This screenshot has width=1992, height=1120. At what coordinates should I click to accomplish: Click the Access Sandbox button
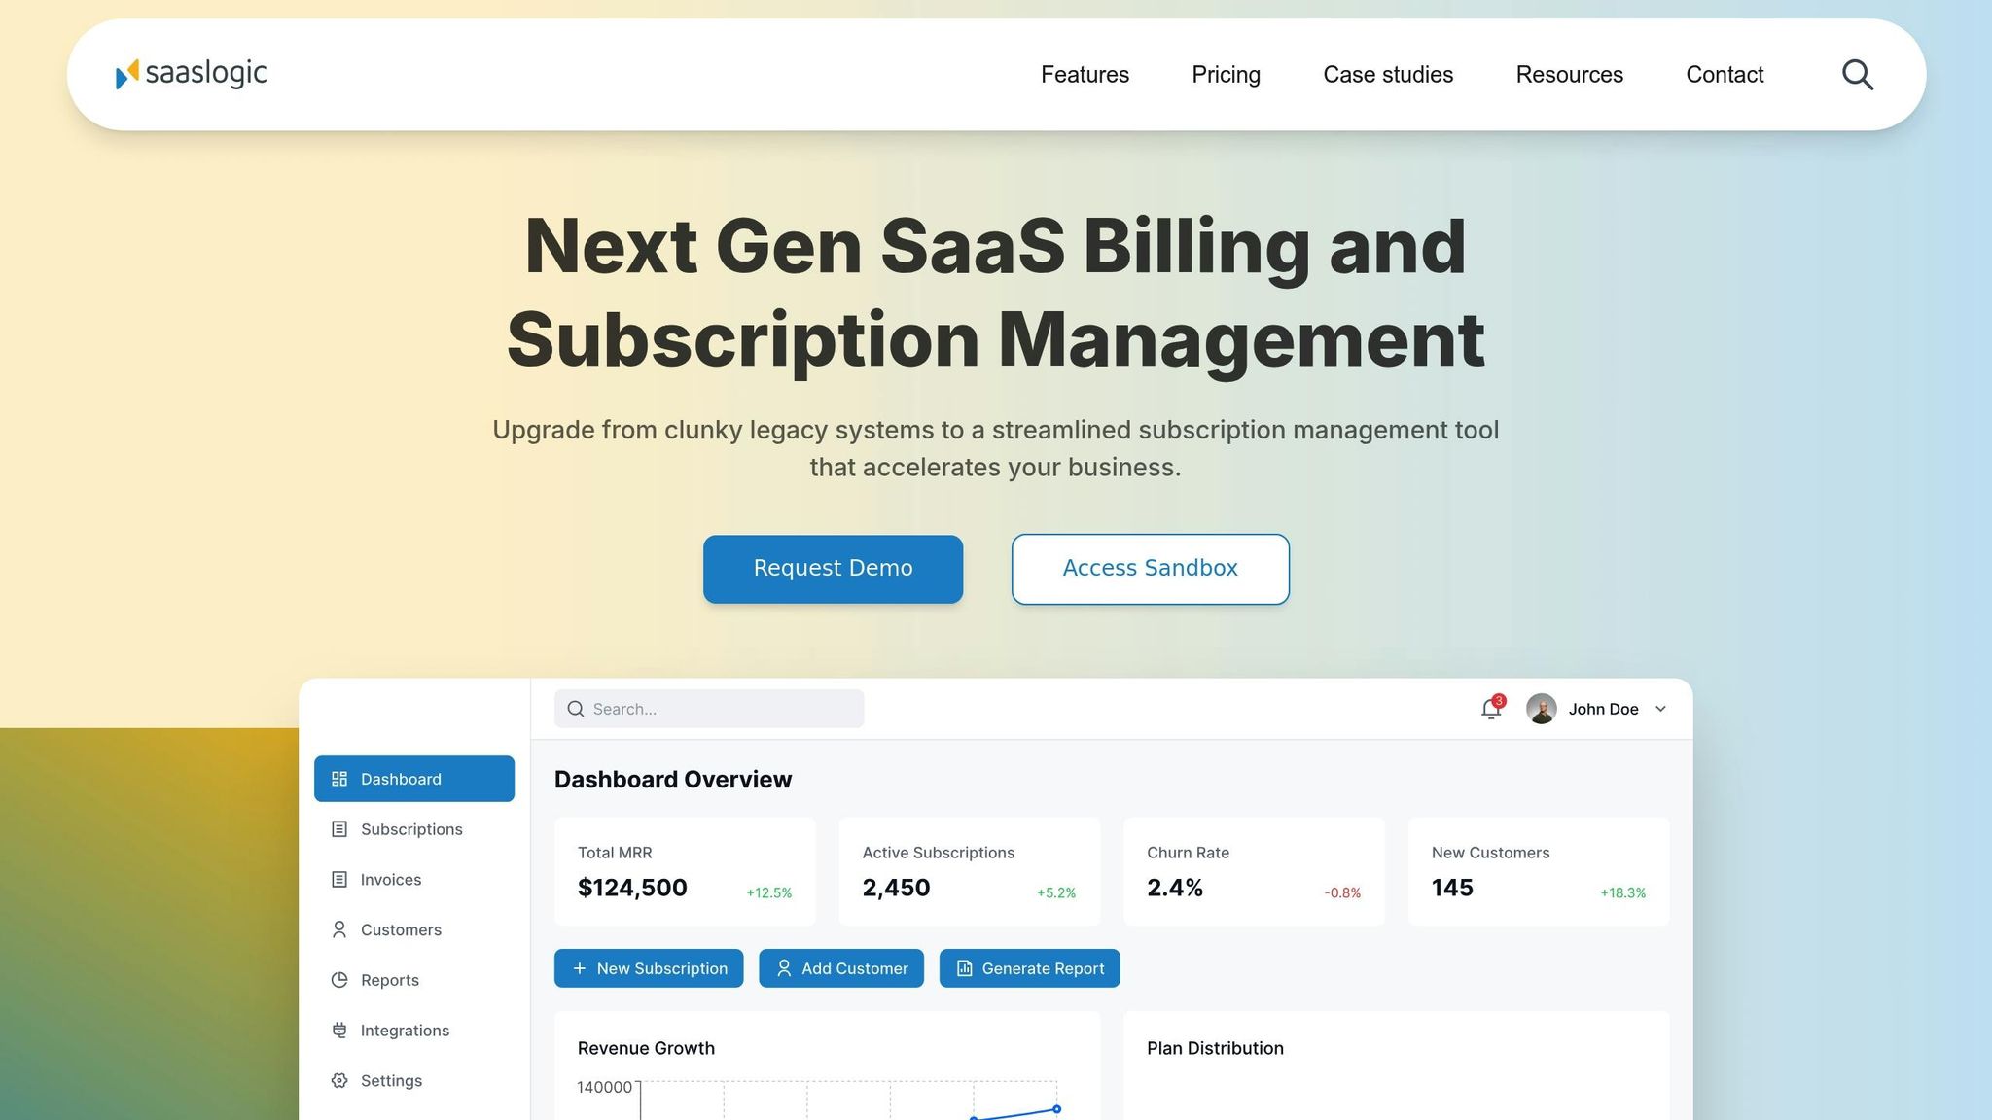(1150, 569)
